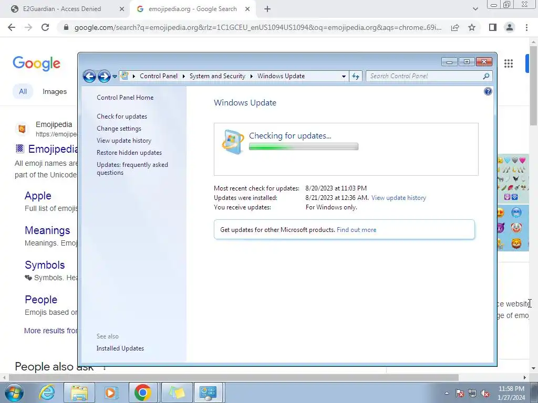Click the sticky notes taskbar icon

177,393
